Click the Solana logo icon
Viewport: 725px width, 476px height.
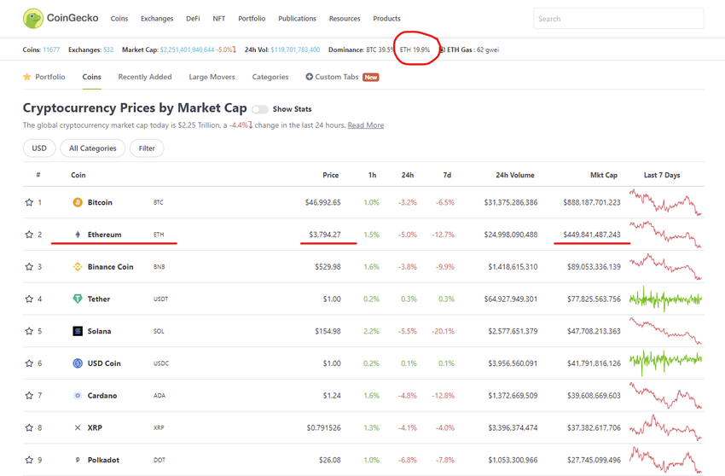(78, 331)
